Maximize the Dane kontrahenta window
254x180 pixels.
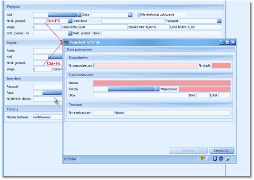[x=228, y=42]
